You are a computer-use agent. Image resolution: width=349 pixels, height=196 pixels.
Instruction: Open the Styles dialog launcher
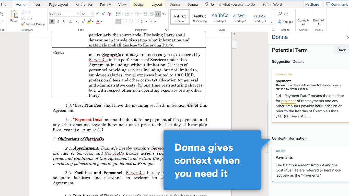[273, 30]
